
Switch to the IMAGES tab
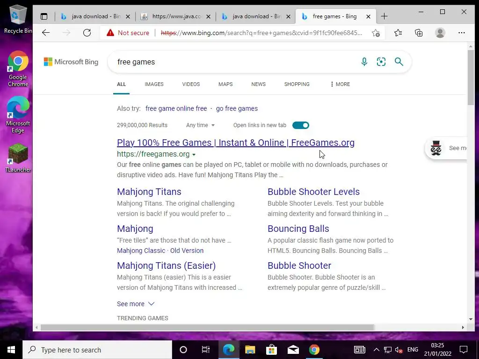154,84
